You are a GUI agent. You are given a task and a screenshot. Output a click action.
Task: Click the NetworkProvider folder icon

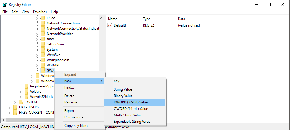(43, 34)
